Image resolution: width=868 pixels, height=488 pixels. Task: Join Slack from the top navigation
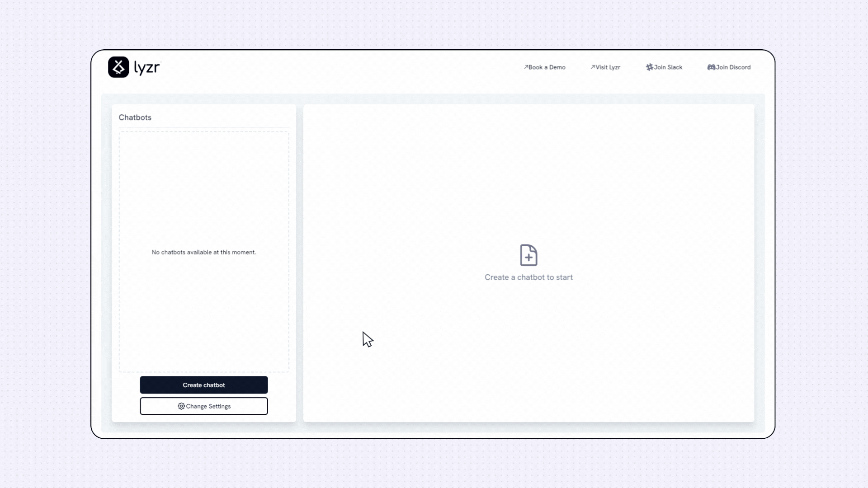coord(667,67)
